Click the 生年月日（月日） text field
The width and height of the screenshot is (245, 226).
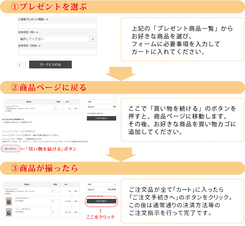pyautogui.click(x=57, y=52)
